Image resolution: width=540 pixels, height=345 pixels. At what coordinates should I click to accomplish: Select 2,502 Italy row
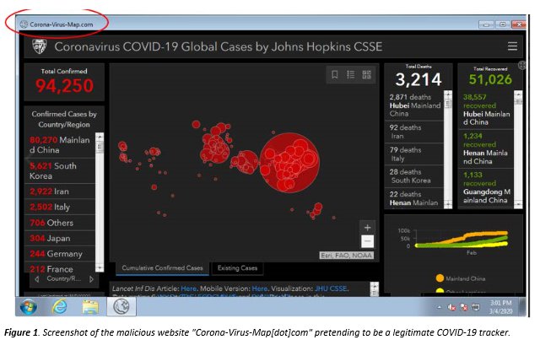60,207
